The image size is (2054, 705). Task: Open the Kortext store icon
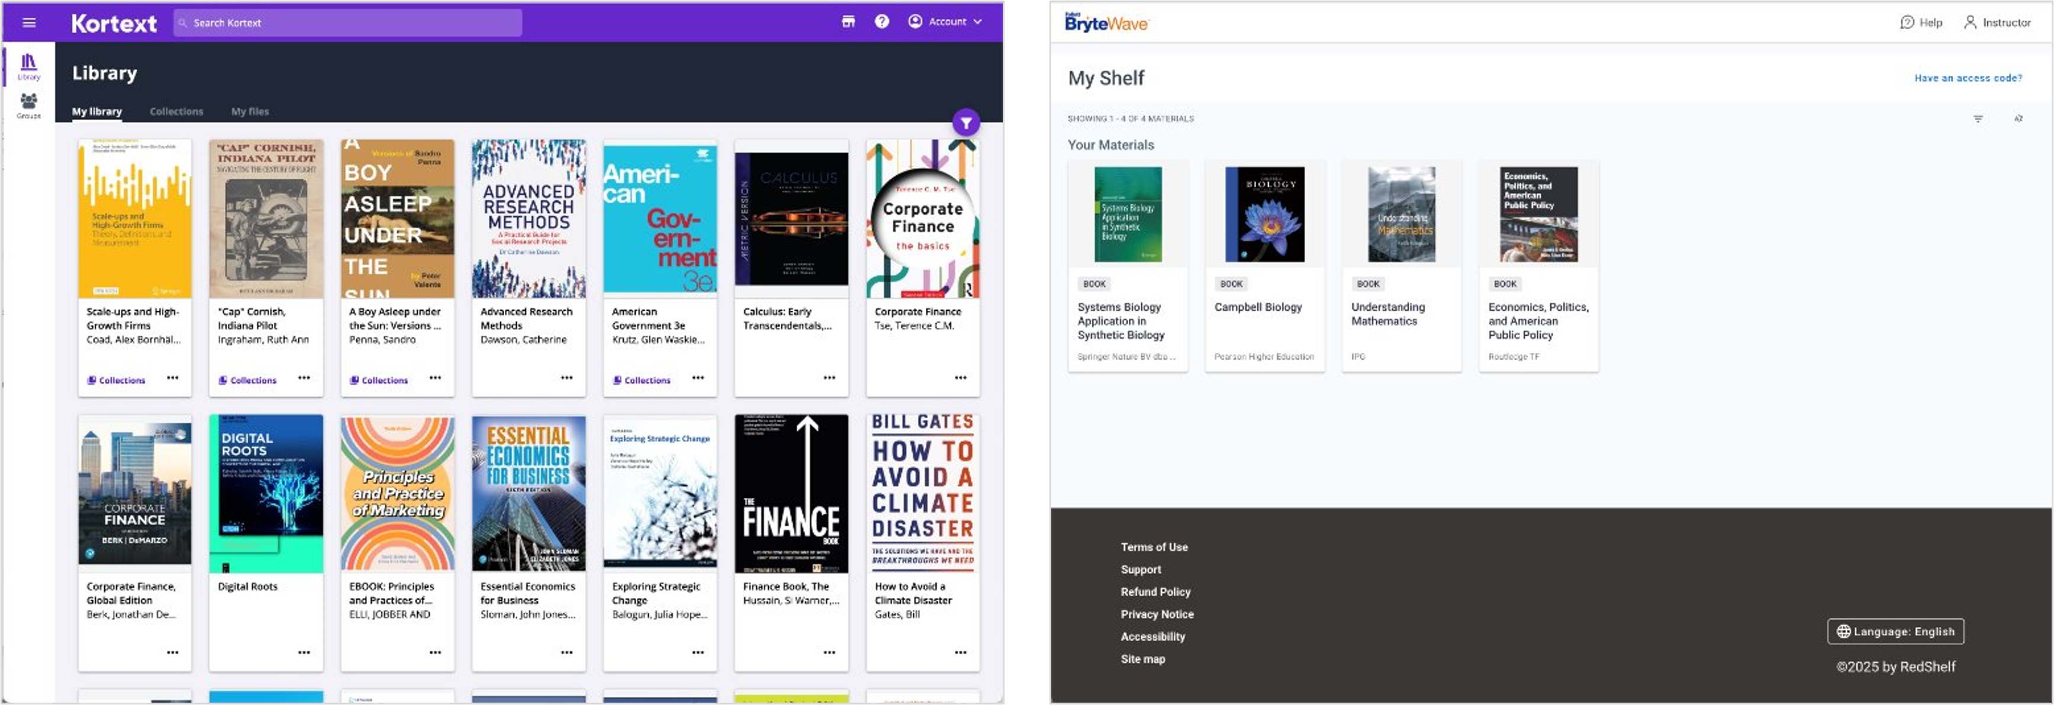[x=848, y=21]
